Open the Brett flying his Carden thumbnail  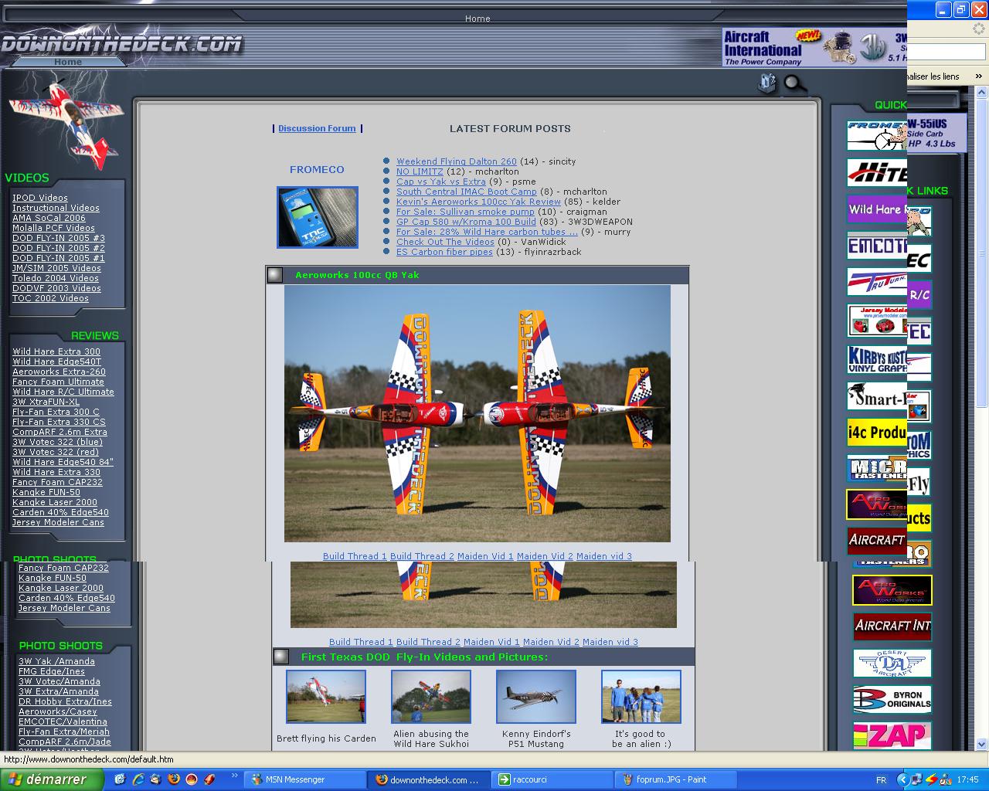[x=326, y=697]
